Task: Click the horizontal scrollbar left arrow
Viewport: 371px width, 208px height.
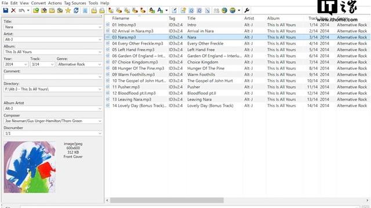Action: 107,200
